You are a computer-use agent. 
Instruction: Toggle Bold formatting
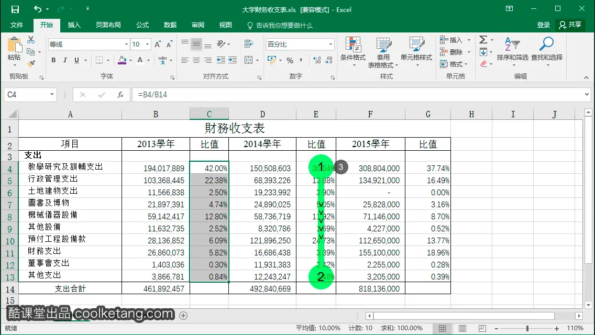53,60
